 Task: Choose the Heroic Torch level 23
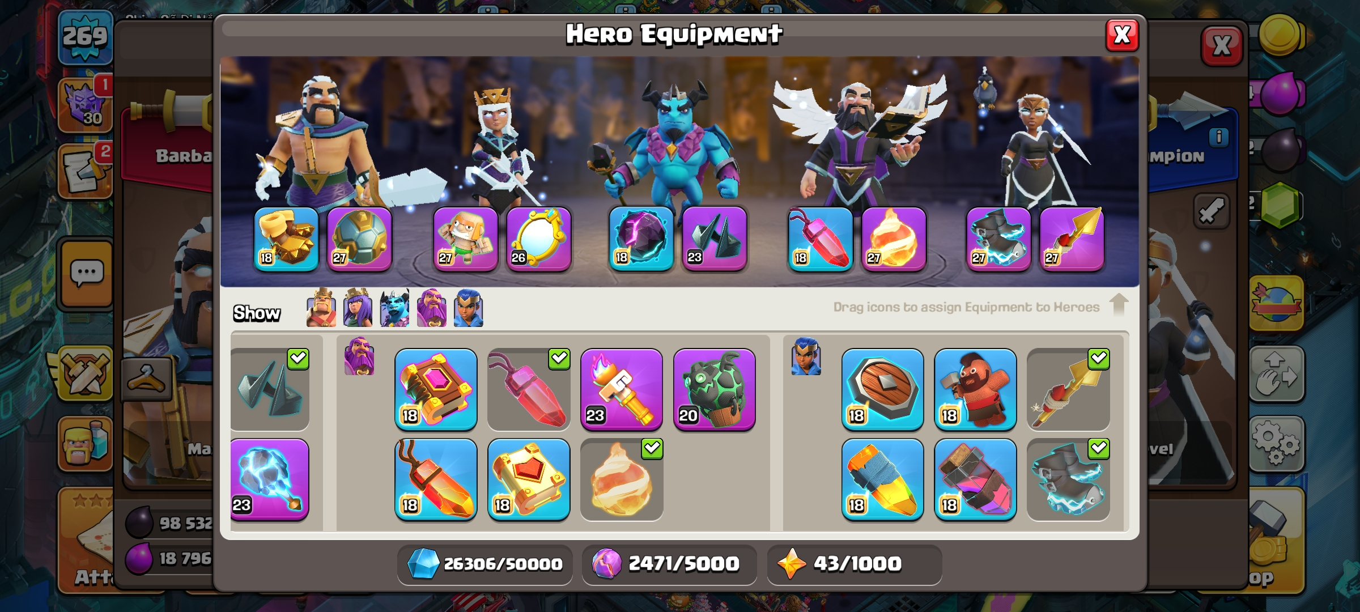(x=622, y=389)
